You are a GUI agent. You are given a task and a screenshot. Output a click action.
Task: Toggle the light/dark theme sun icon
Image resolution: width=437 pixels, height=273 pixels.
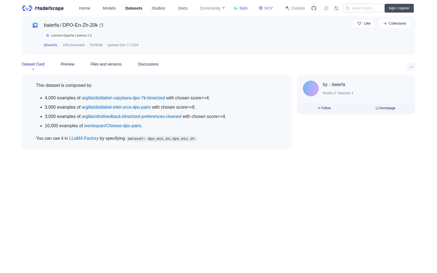(326, 8)
